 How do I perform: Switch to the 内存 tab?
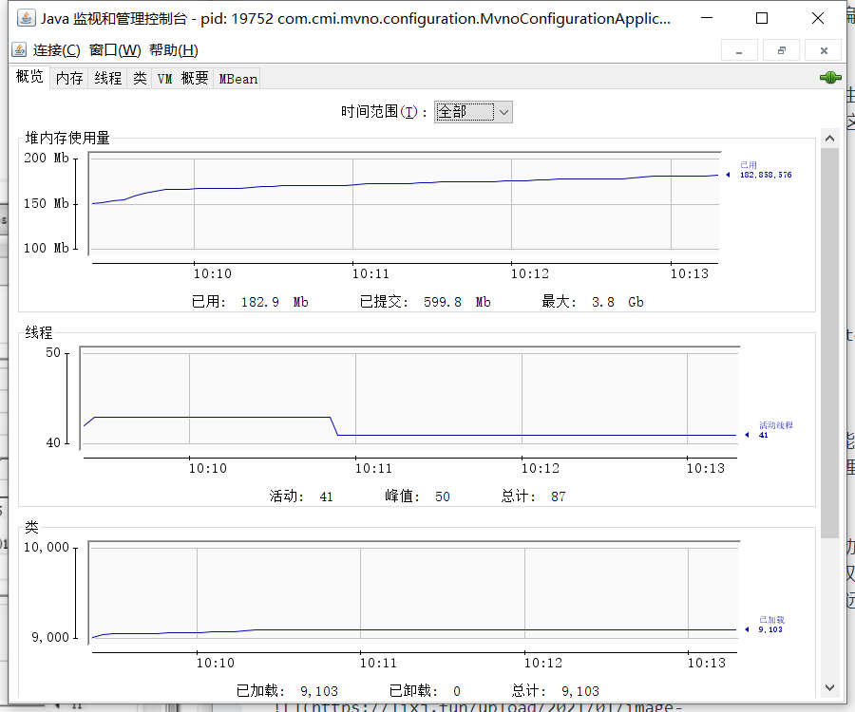(69, 79)
